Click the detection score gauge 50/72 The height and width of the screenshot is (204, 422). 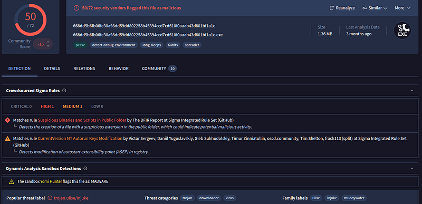point(31,20)
